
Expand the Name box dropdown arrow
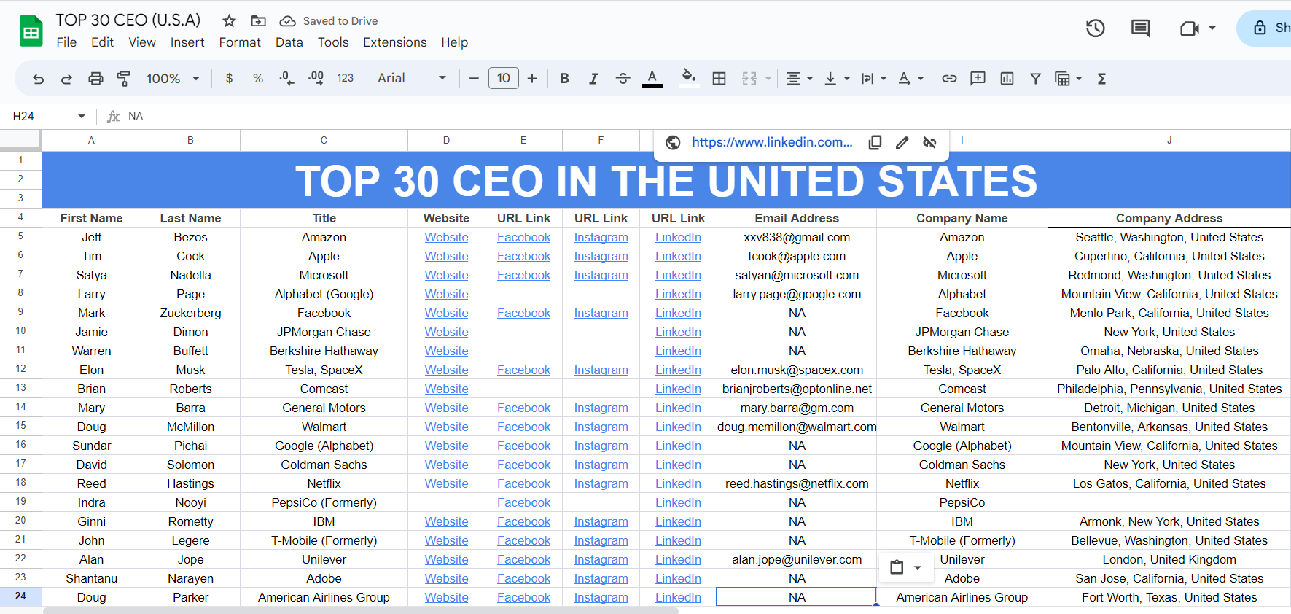[x=82, y=117]
